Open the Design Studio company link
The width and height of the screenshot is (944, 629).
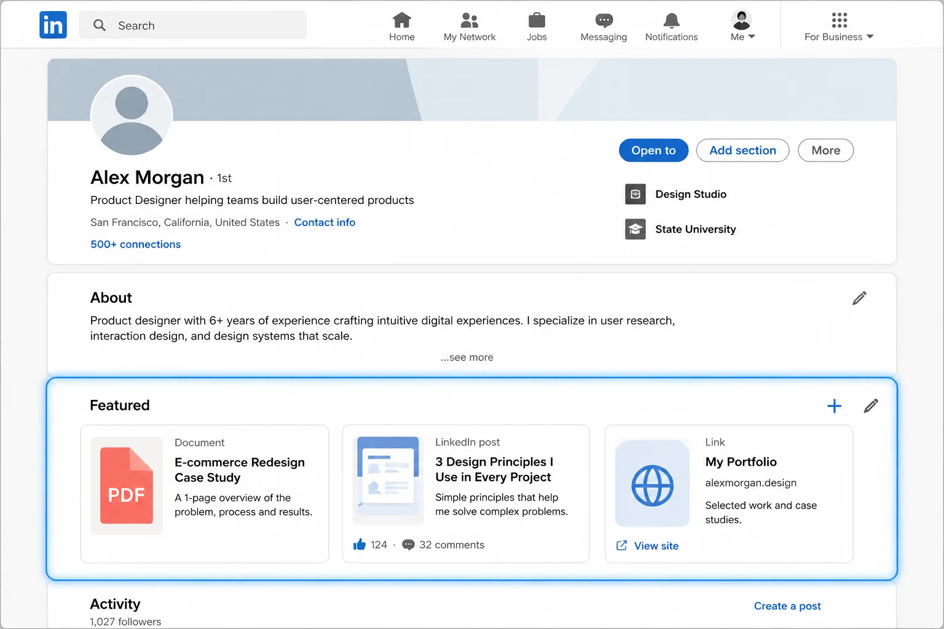coord(691,194)
